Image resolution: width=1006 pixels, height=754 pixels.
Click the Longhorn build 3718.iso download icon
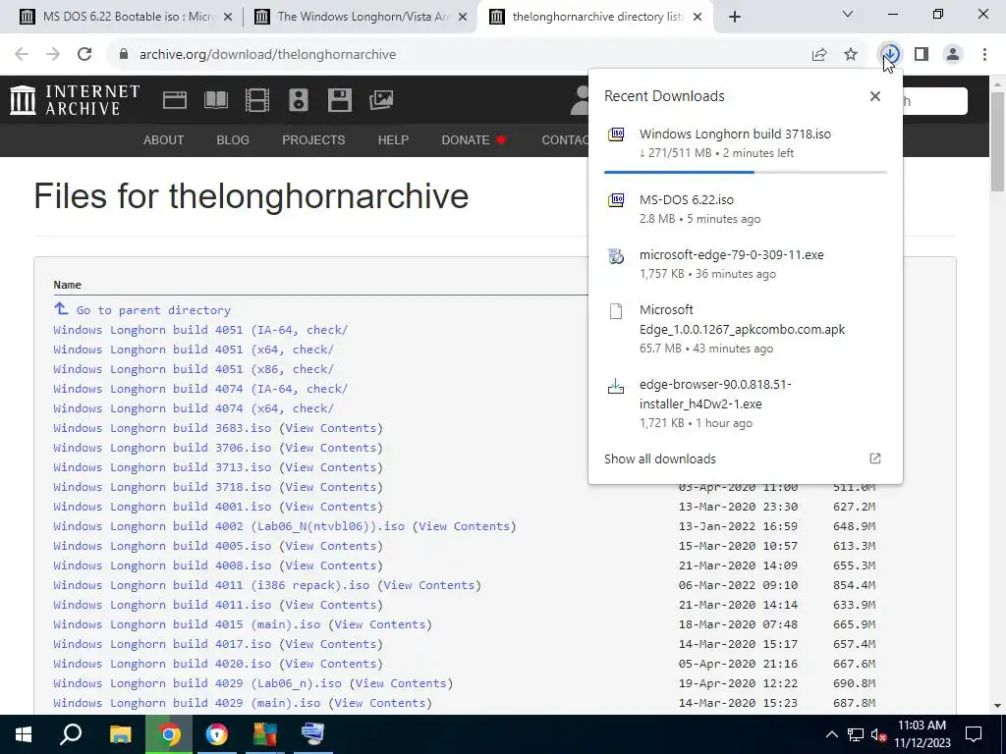[616, 134]
